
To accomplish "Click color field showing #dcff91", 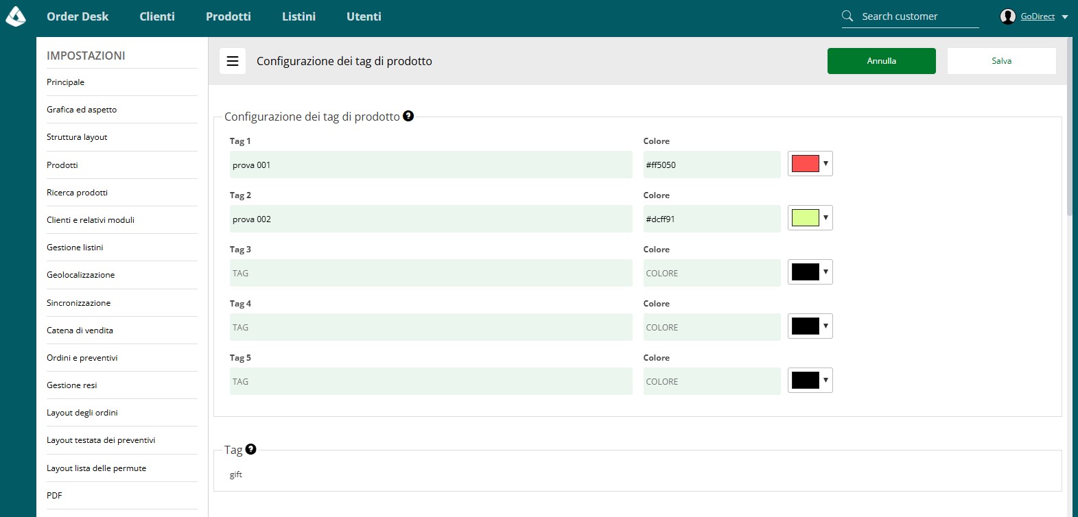I will click(712, 219).
